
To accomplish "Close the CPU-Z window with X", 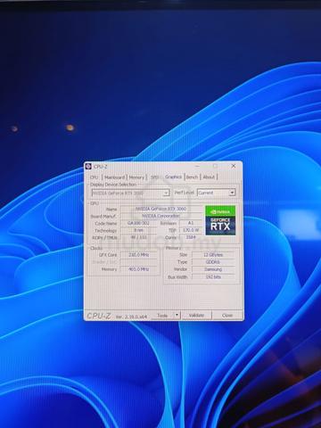I will (x=234, y=166).
